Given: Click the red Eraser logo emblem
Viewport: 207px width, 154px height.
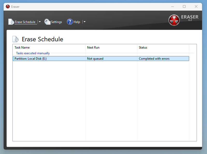Looking at the screenshot, I should click(x=174, y=20).
